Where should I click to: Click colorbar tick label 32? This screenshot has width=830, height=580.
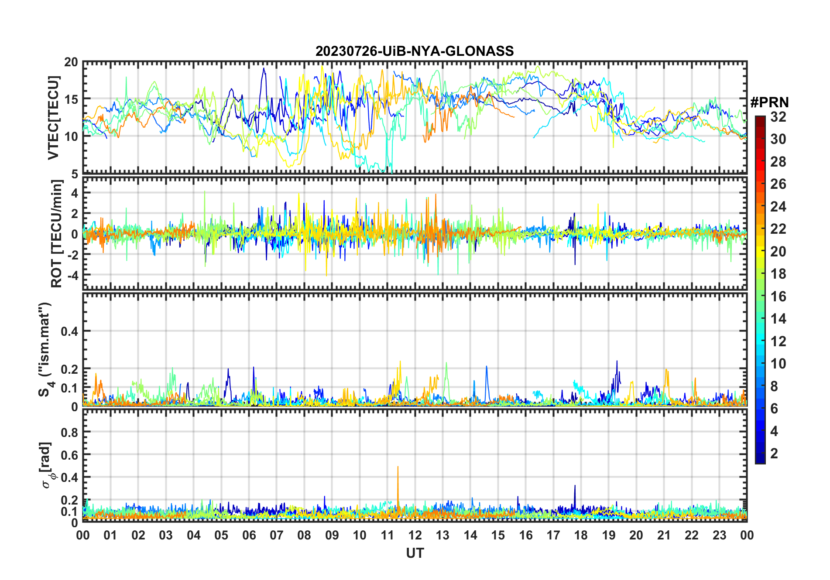click(778, 116)
